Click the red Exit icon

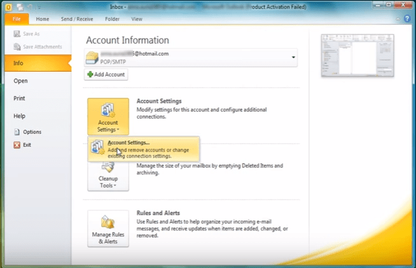pyautogui.click(x=17, y=145)
